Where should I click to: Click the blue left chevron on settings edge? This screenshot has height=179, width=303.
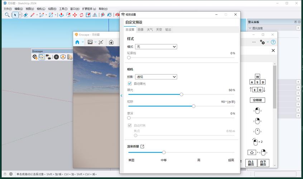point(121,96)
